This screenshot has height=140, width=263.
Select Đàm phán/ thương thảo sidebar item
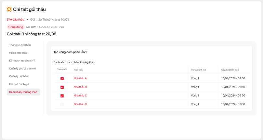click(23, 92)
